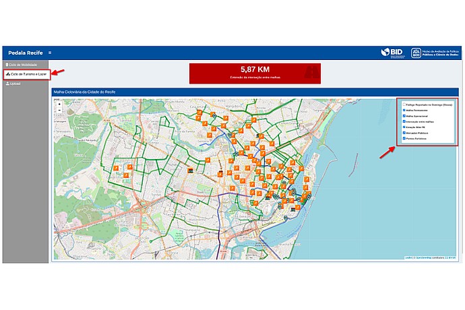This screenshot has width=465, height=310.
Task: Click the Núcleo de Avaliação de Políticas logo
Action: click(x=435, y=53)
